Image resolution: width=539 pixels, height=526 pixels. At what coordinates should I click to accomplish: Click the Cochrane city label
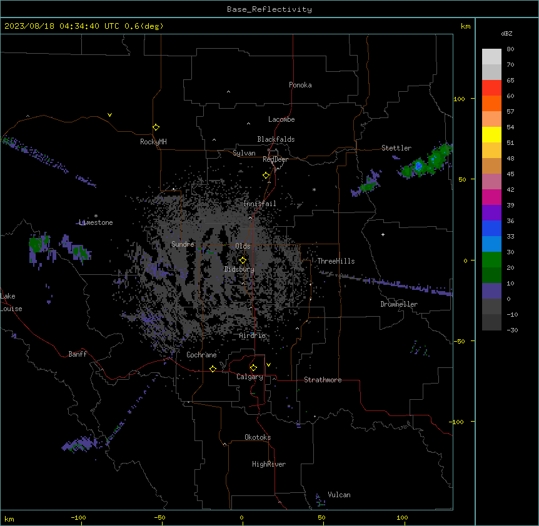tap(201, 355)
